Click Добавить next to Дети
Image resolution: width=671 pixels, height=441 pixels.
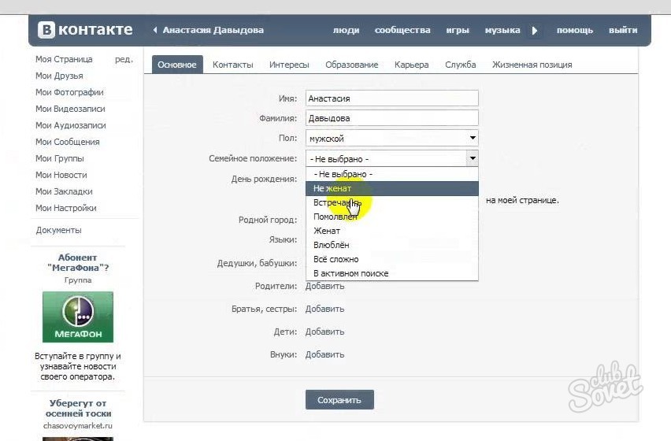coord(324,332)
